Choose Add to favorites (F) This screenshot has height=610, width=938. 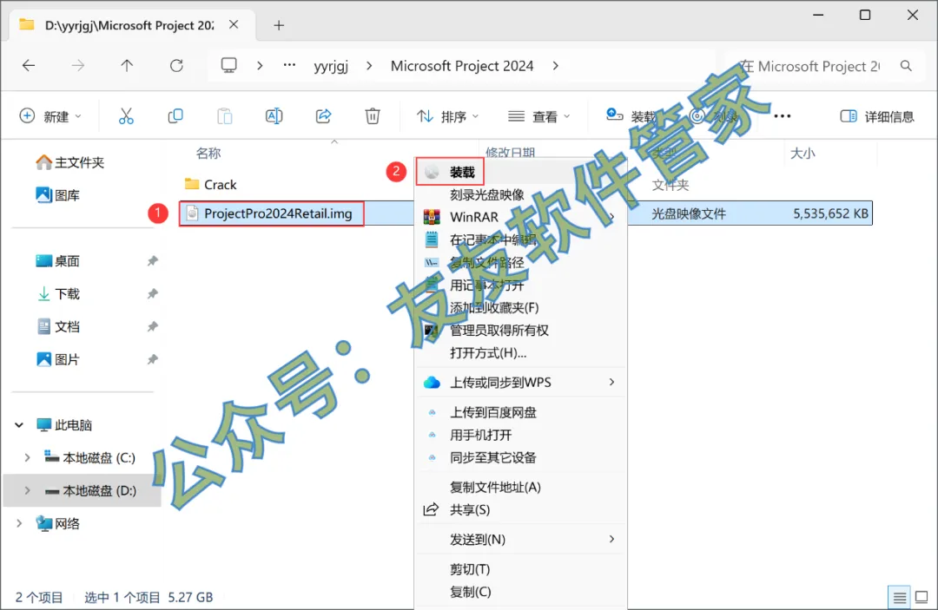coord(494,308)
